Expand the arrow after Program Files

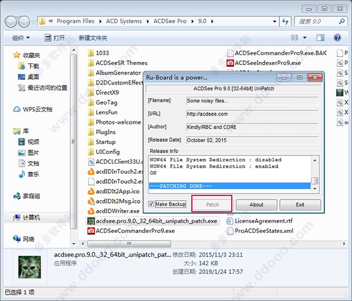pyautogui.click(x=100, y=22)
